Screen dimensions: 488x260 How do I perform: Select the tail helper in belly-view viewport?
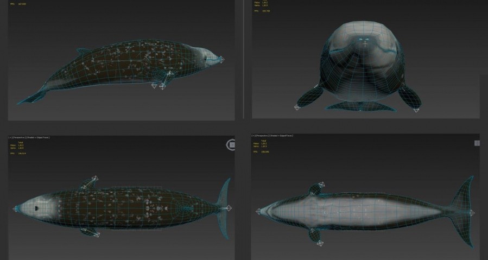click(472, 213)
